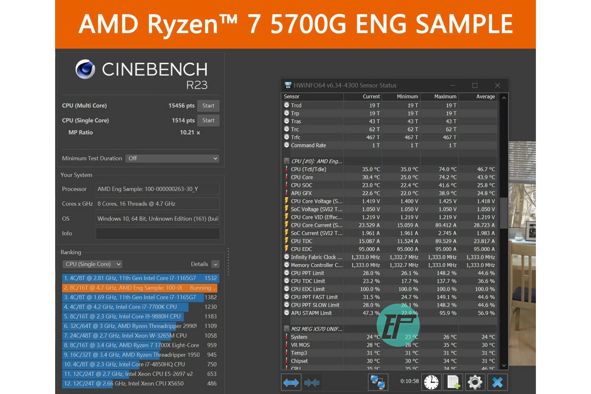Select the CPU [#0]: AMD Eng sensor group
This screenshot has width=591, height=394.
316,161
